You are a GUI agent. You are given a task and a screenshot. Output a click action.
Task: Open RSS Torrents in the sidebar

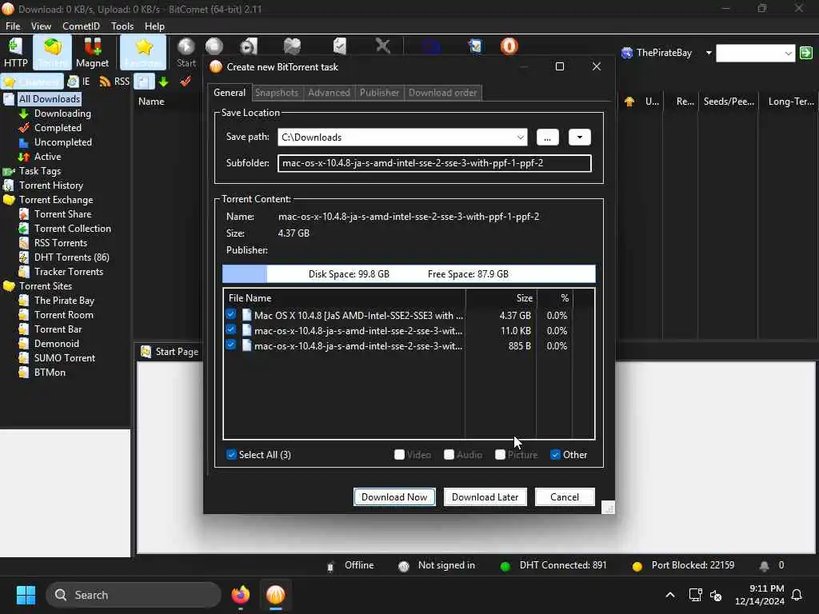pos(60,243)
